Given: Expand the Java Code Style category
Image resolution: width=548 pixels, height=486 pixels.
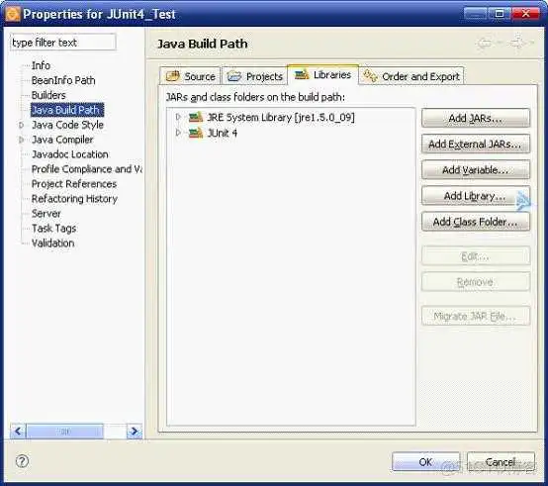Looking at the screenshot, I should click(22, 125).
